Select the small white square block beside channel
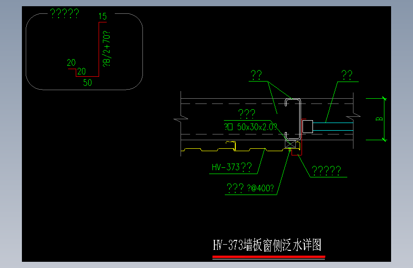The image size is (413, 268). pos(308,127)
